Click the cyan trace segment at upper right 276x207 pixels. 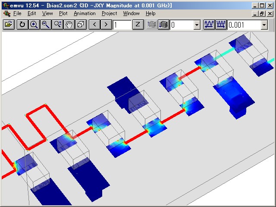click(224, 53)
